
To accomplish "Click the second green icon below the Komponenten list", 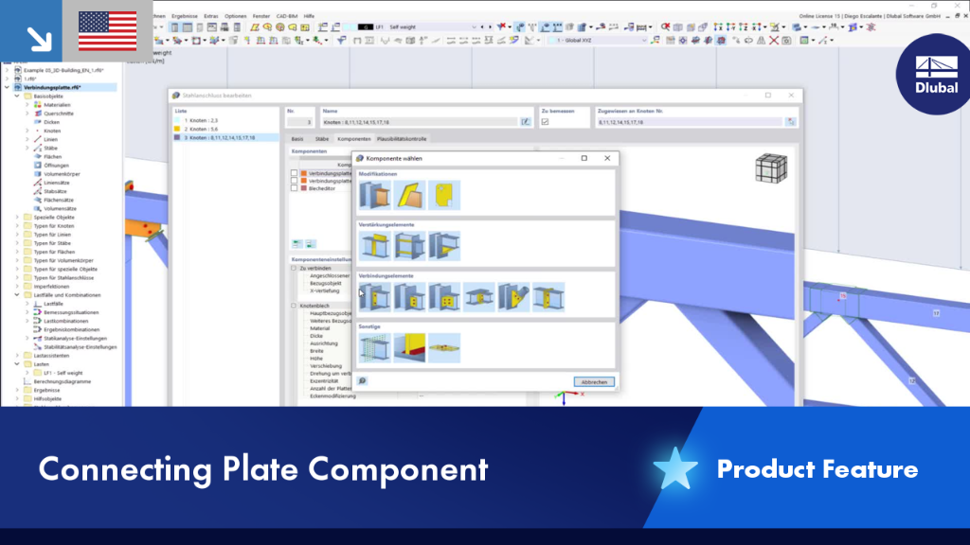I will 311,244.
